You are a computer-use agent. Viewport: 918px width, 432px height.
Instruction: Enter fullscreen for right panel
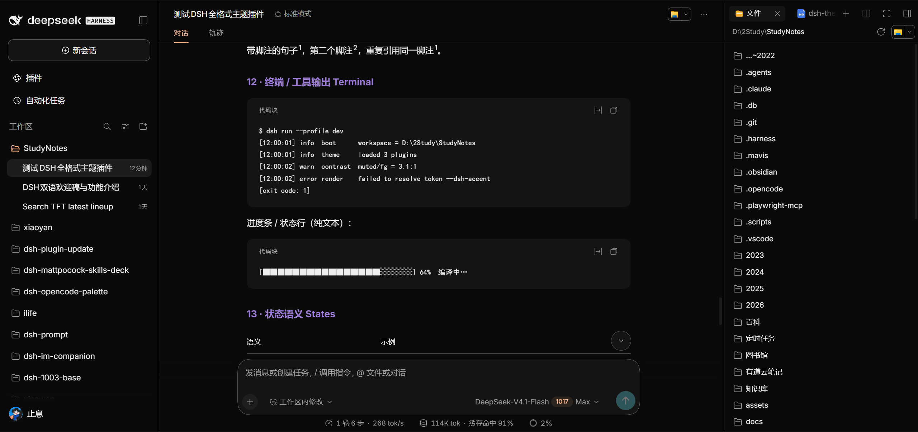pyautogui.click(x=887, y=14)
